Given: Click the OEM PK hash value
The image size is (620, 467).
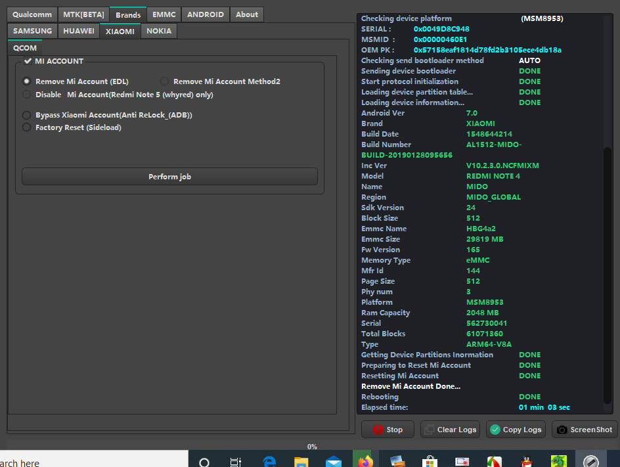Looking at the screenshot, I should tap(487, 50).
